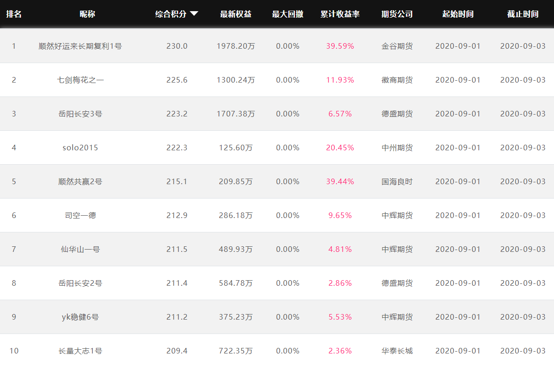Select the score 225.6
The image size is (554, 366).
[177, 80]
